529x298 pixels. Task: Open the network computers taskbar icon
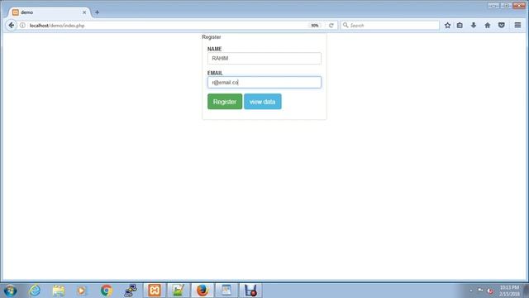tap(131, 291)
